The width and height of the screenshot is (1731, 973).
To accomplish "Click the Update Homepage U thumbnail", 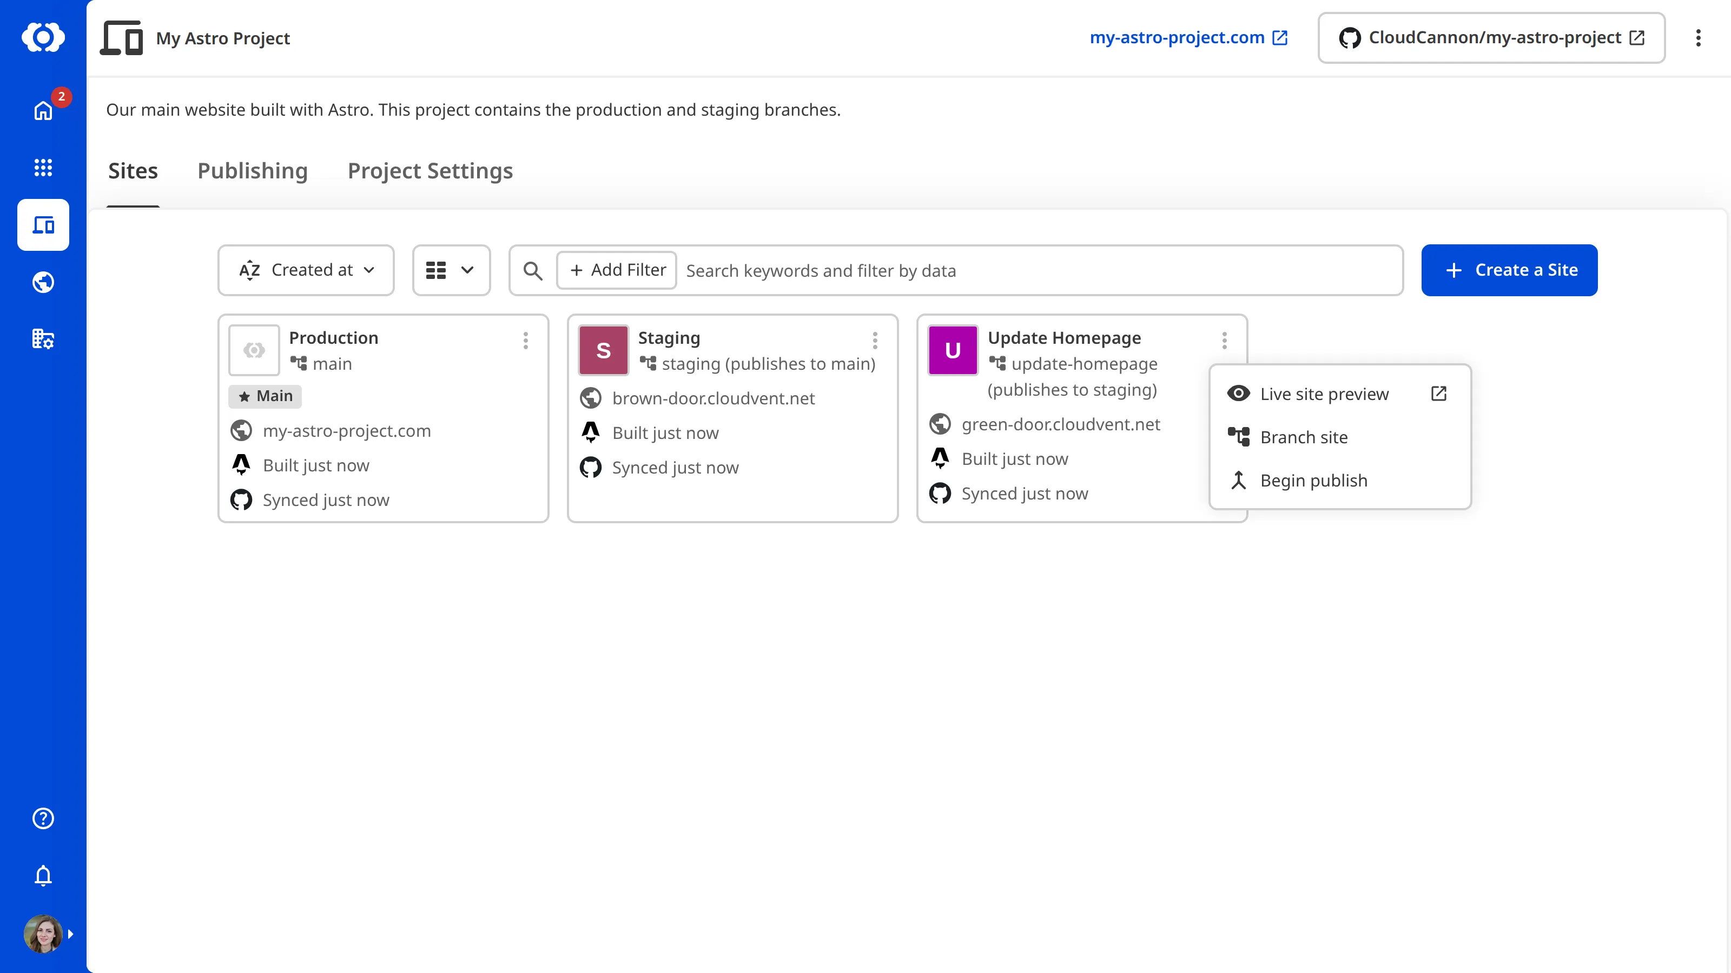I will coord(953,350).
